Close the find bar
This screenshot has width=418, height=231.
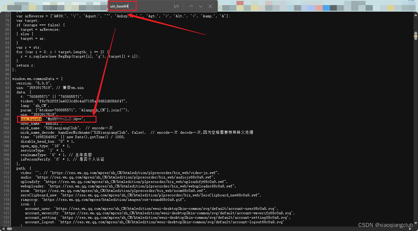click(210, 6)
